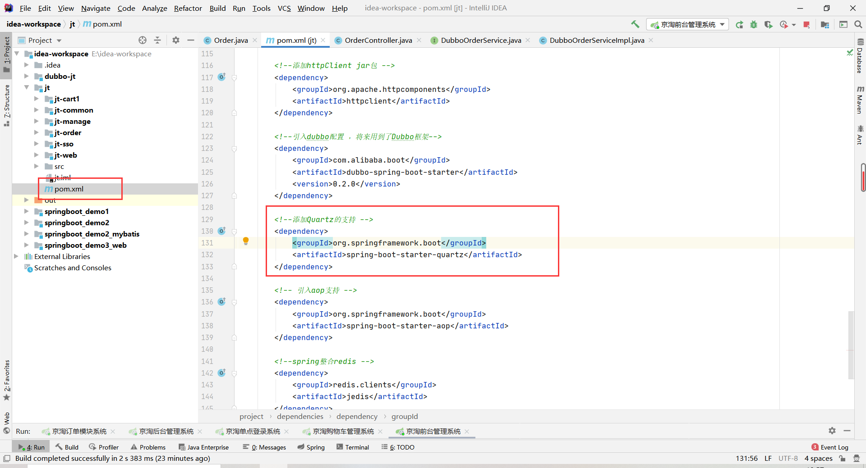The width and height of the screenshot is (866, 468).
Task: Expand the jt-cart1 module
Action: point(37,99)
